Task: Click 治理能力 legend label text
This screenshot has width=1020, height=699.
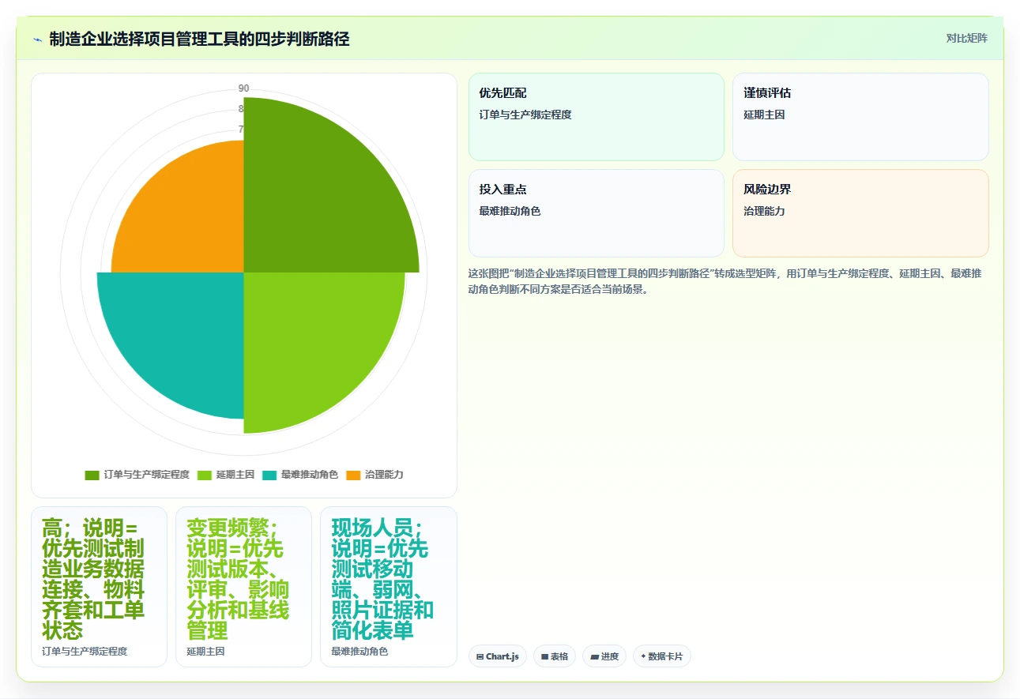Action: pyautogui.click(x=384, y=475)
